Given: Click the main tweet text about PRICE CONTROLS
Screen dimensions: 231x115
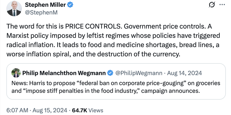Looking at the screenshot, I should pyautogui.click(x=113, y=40).
